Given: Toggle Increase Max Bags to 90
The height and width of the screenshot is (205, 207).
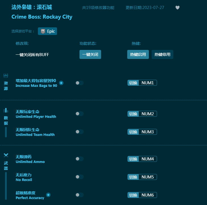Looking at the screenshot, I should (x=79, y=83).
